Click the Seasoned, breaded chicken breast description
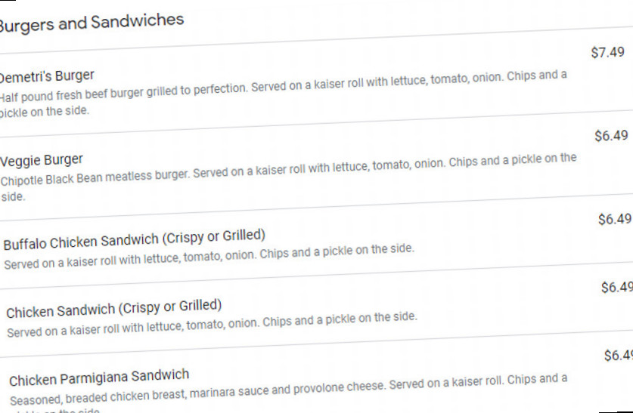Screen dimensions: 633x413 (288, 390)
